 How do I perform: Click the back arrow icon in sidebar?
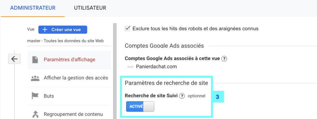tap(14, 59)
